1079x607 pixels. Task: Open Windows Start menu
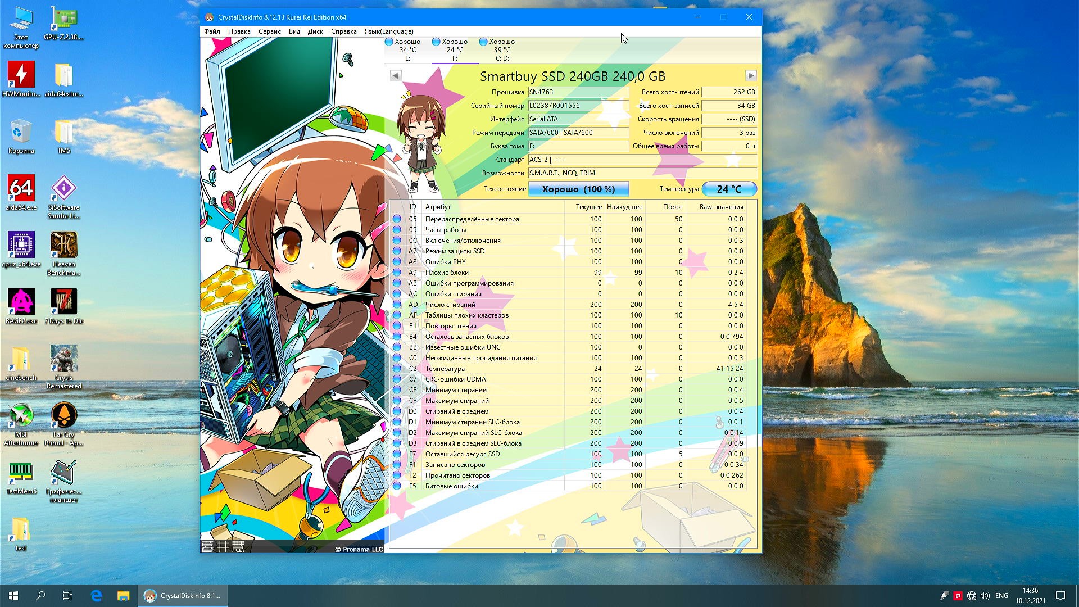pyautogui.click(x=13, y=596)
